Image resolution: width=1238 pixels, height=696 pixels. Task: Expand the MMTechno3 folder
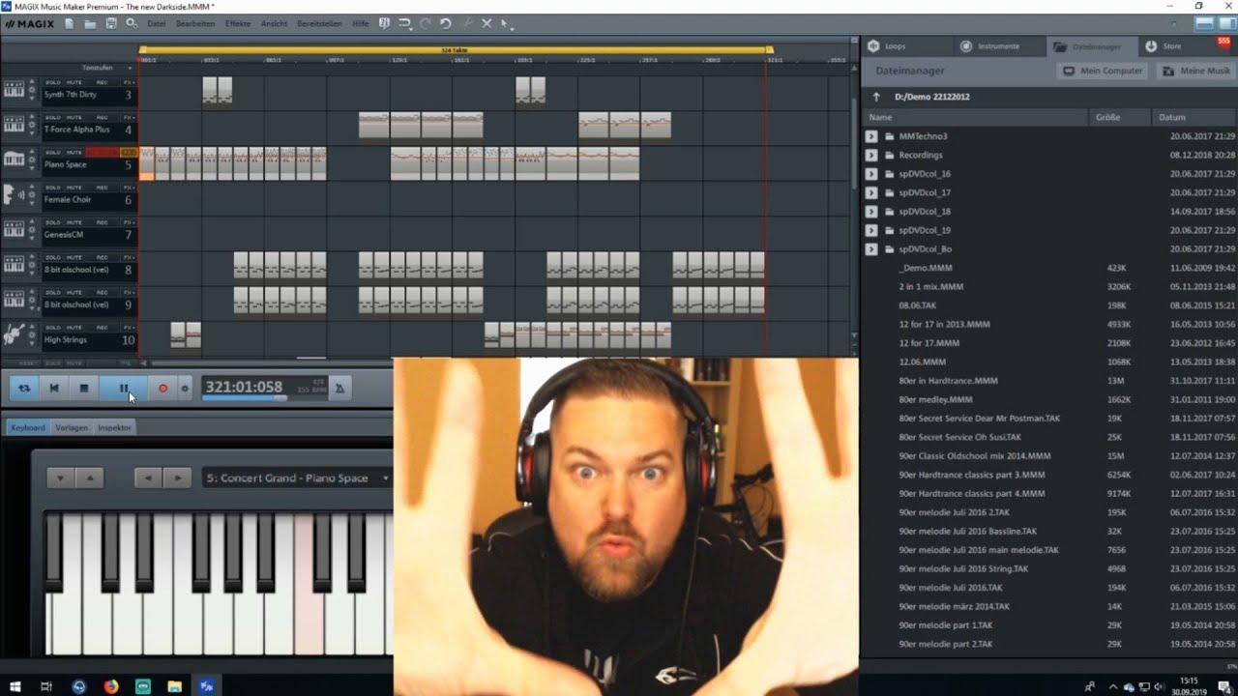click(871, 136)
